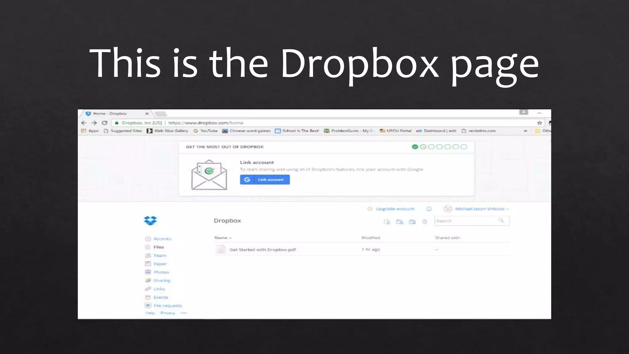
Task: Open the Michael Jason Virtucio account menu
Action: (476, 209)
